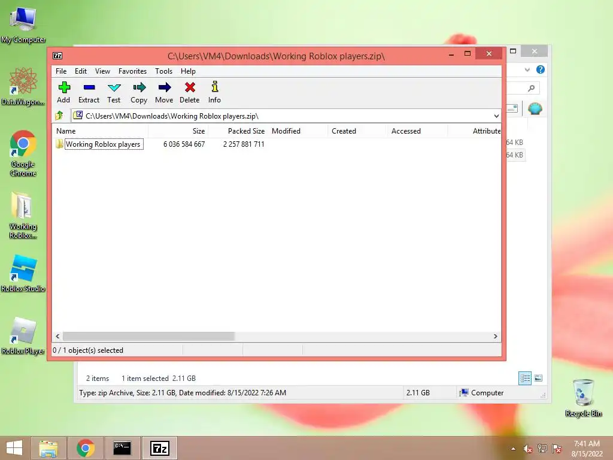Maximize the background Explorer window
Viewport: 613px width, 460px height.
pyautogui.click(x=513, y=51)
